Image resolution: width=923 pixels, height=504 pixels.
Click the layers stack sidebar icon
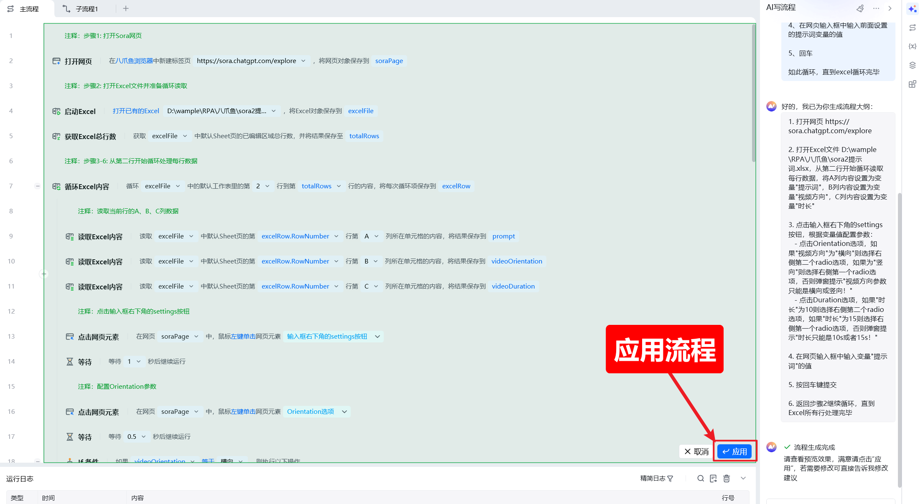(x=912, y=65)
